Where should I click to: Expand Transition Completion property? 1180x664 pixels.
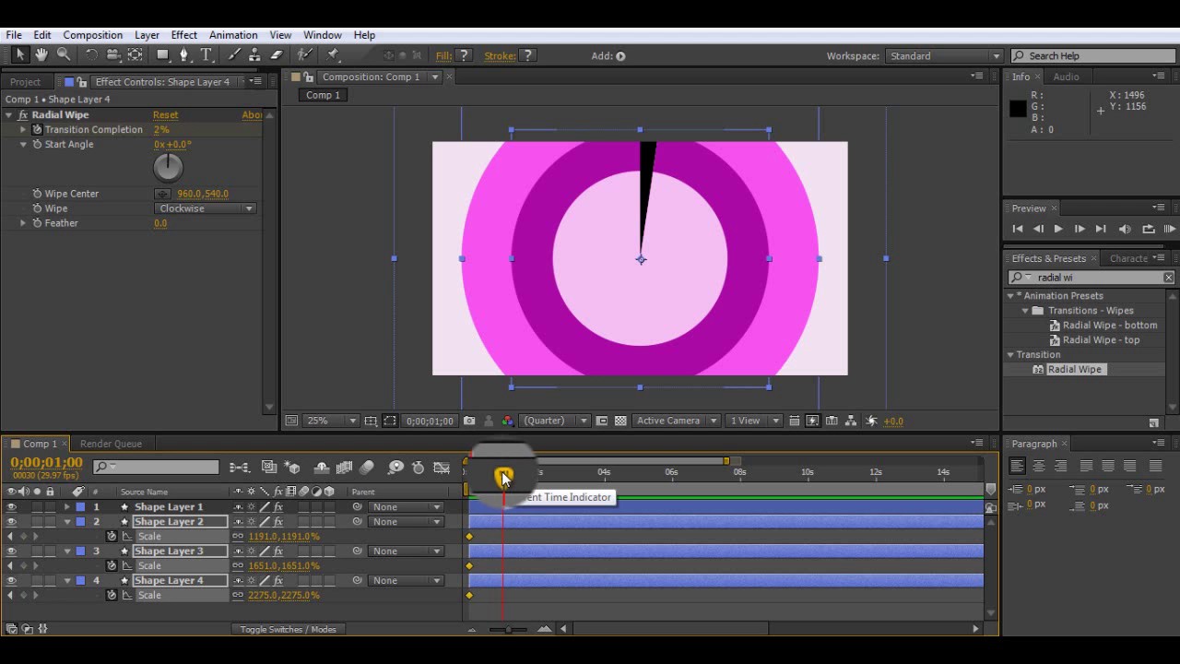click(x=23, y=130)
